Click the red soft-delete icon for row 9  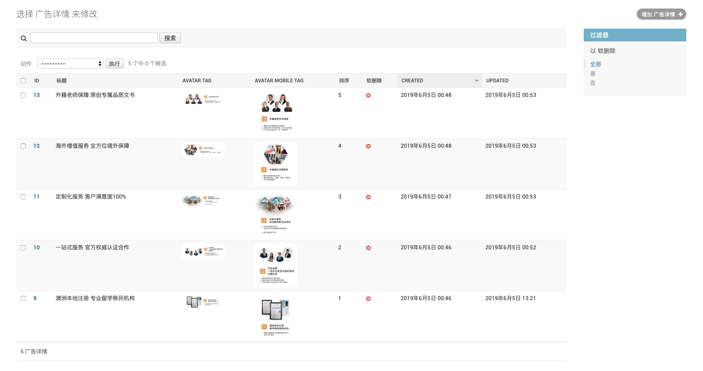pos(368,298)
